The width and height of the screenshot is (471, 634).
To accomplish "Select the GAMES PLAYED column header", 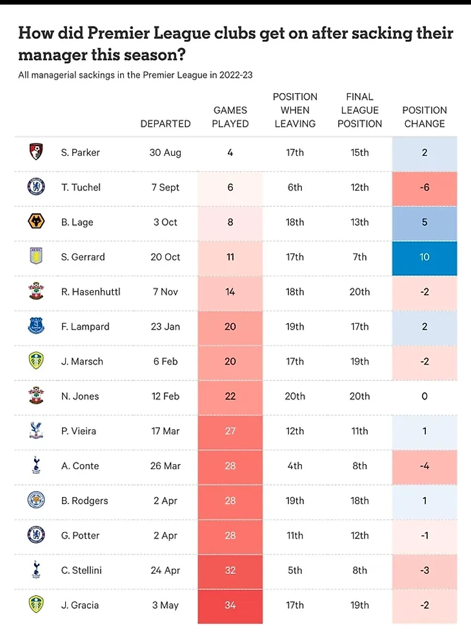I will coord(230,117).
